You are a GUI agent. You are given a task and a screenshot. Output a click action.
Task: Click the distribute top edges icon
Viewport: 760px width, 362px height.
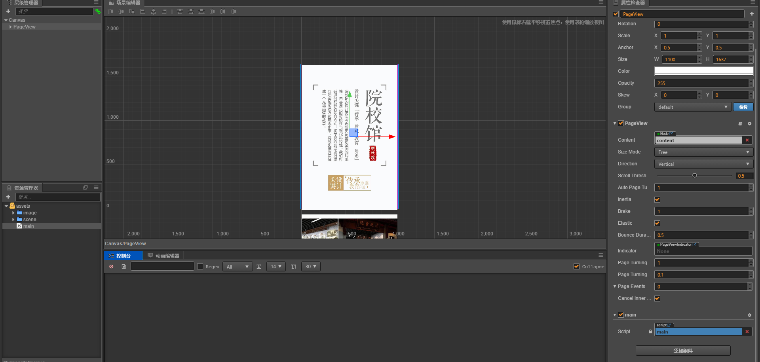click(x=180, y=12)
